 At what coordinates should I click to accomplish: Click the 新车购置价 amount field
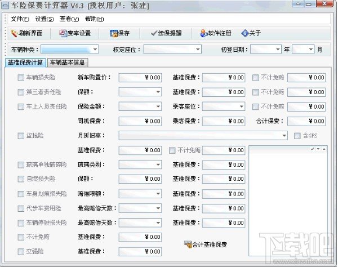pyautogui.click(x=140, y=78)
